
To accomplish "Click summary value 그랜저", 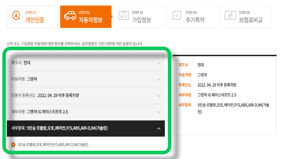I will pos(202,75).
